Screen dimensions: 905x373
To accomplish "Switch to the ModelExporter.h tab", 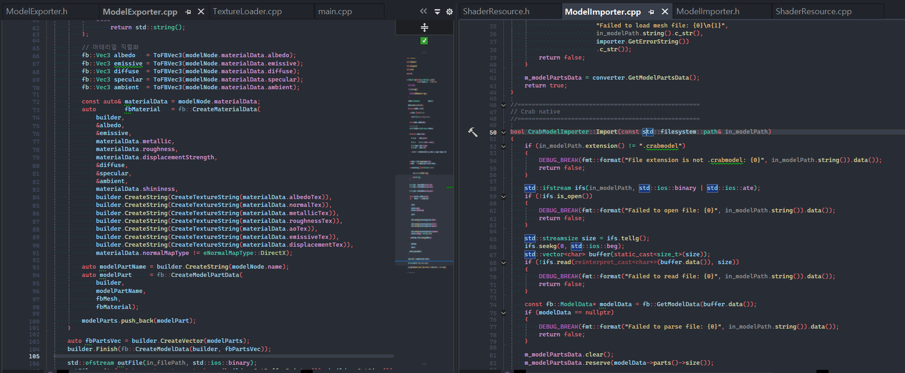I will [x=37, y=11].
